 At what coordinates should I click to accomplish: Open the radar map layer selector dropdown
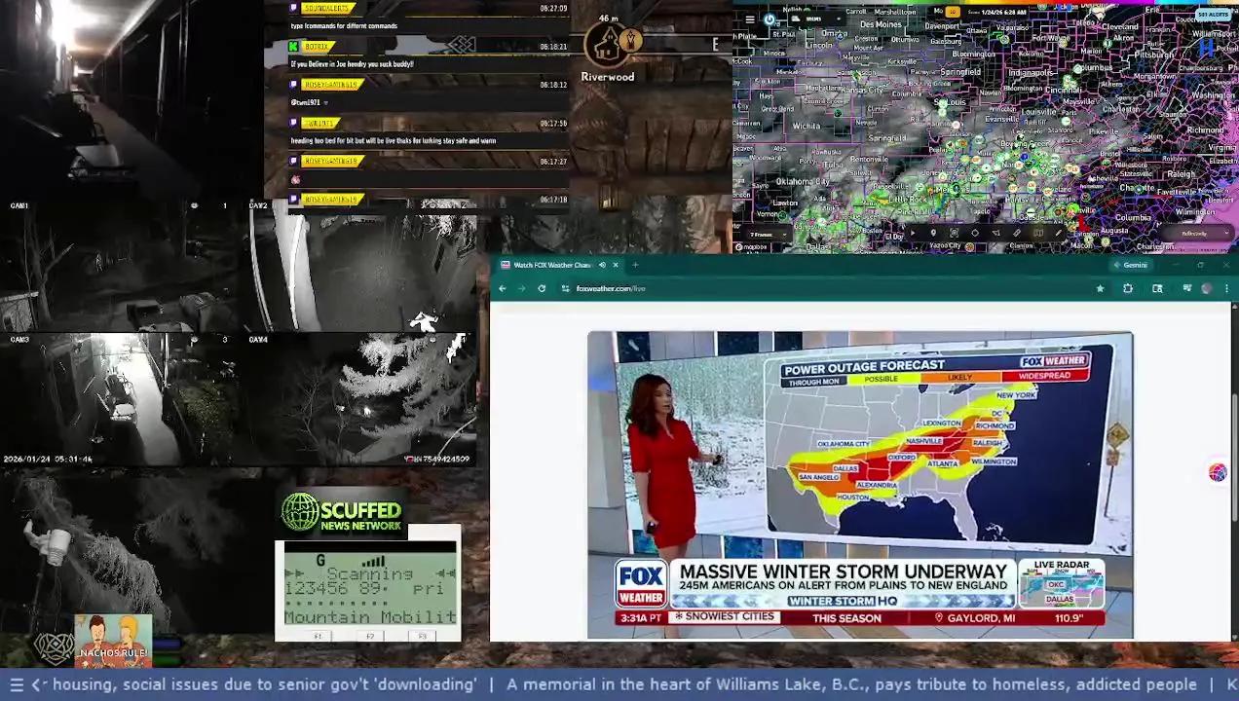pos(815,18)
